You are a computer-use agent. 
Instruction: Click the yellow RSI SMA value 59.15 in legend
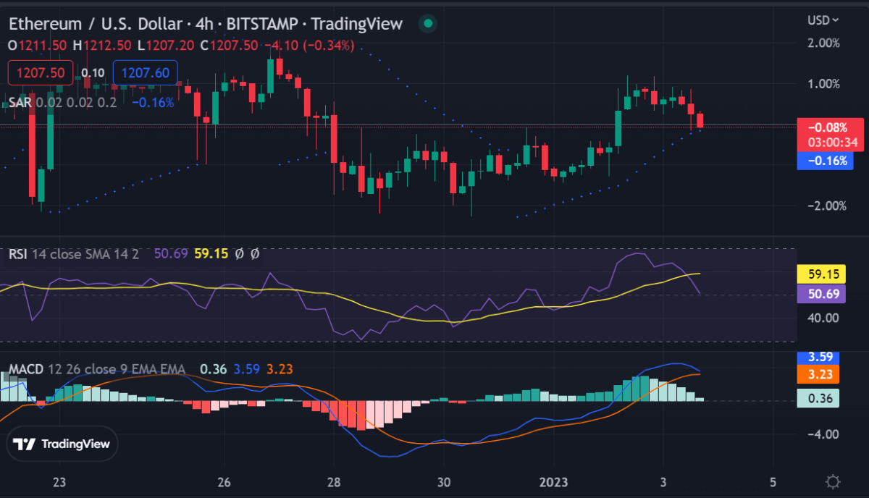[211, 254]
